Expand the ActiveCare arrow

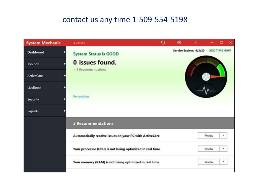pos(65,76)
